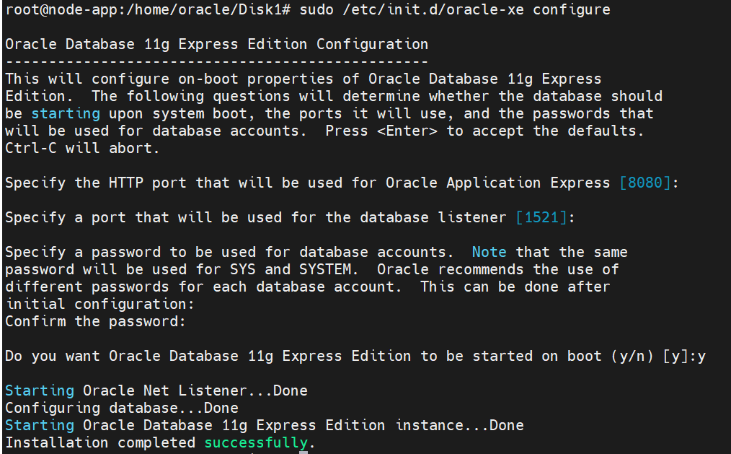Click the text 'Press <Enter> to accept the defaults.'
The width and height of the screenshot is (731, 454).
tap(484, 131)
